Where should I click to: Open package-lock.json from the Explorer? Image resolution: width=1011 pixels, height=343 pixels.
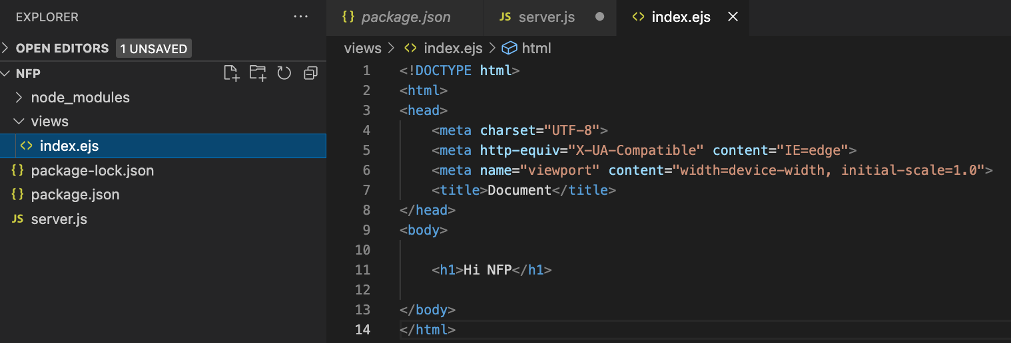pos(163,170)
